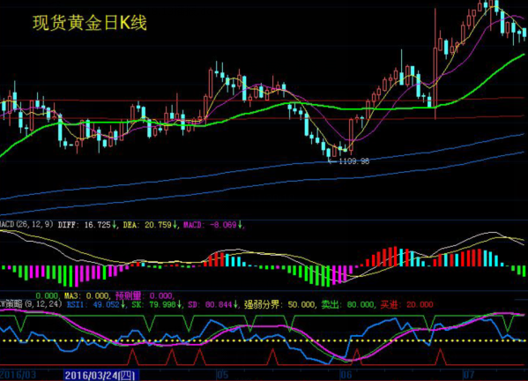Click the RSI1 49.052 value
This screenshot has width=528, height=381.
[96, 305]
